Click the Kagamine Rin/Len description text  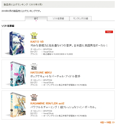click(63, 107)
